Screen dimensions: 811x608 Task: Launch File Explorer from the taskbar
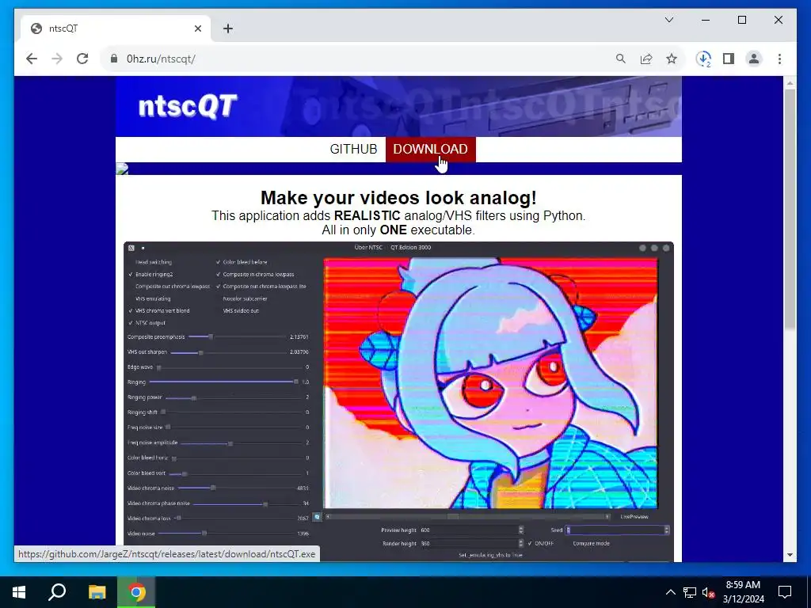coord(97,592)
